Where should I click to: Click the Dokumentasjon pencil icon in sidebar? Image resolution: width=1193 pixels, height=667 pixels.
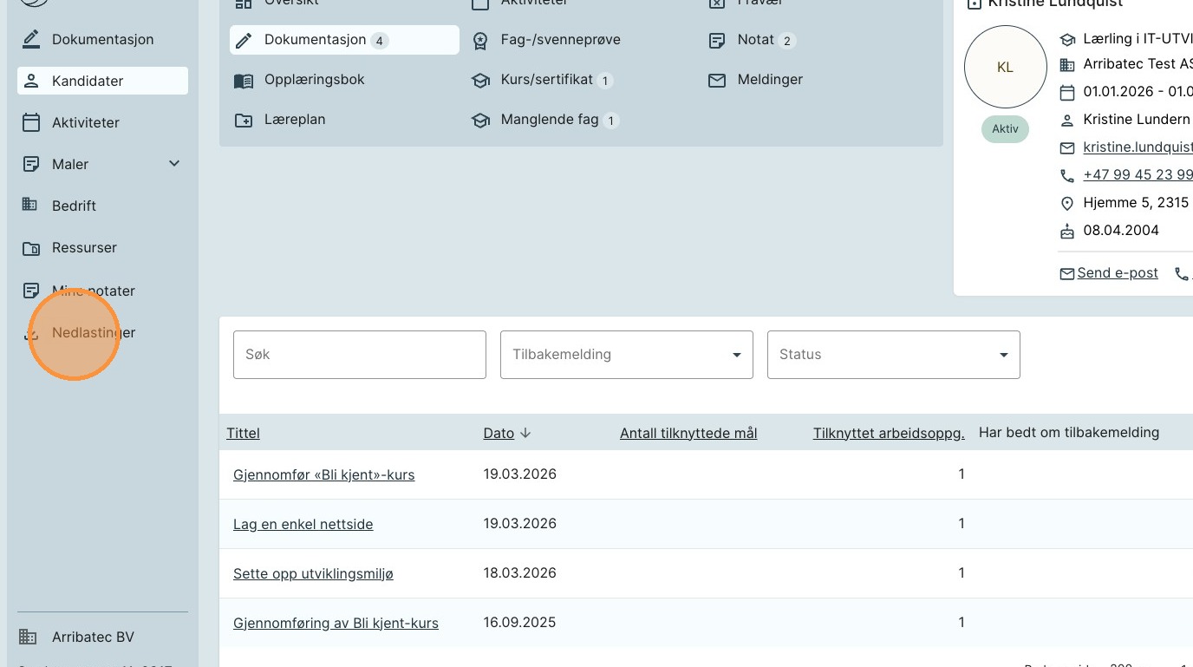click(31, 39)
